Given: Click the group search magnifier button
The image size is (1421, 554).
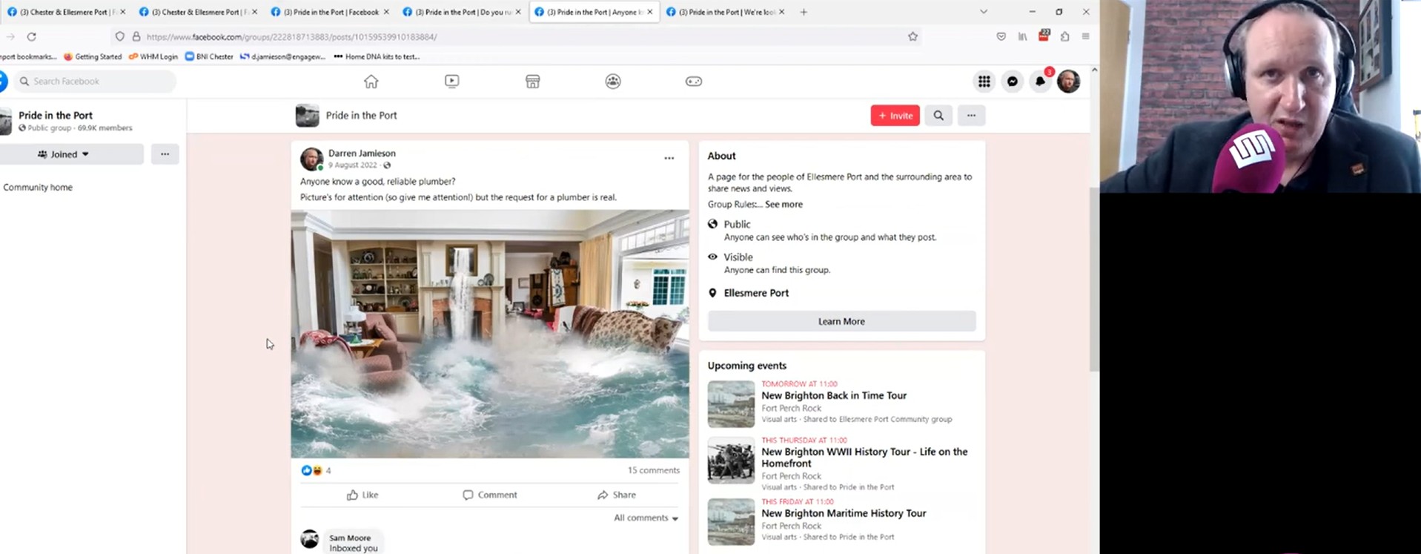Looking at the screenshot, I should [938, 116].
